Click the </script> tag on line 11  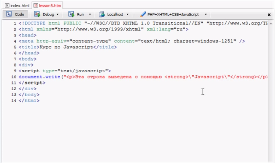tap(32, 83)
